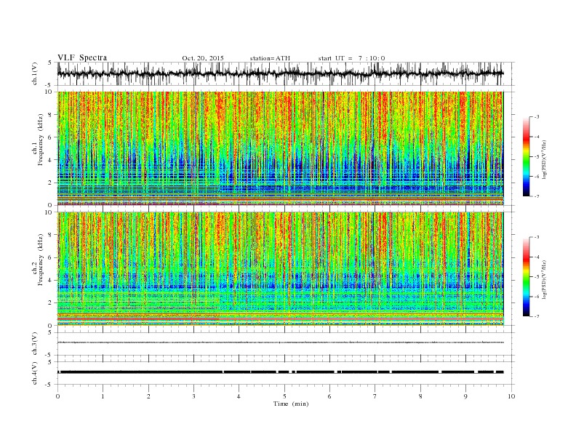Click the time axis tick label '1'

click(103, 396)
